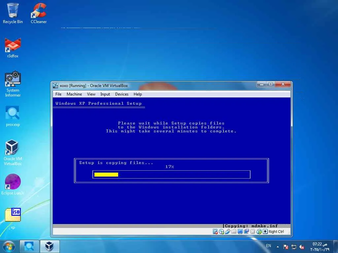Open the File menu in VirtualBox
This screenshot has height=253, width=338.
(x=58, y=94)
